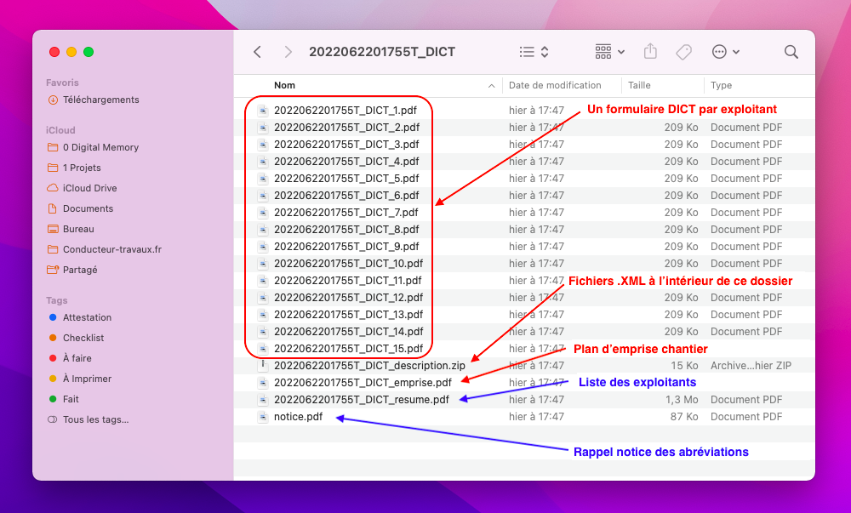Click PDF icon of 2022062201755T_DICT_5.pdf

tap(263, 179)
